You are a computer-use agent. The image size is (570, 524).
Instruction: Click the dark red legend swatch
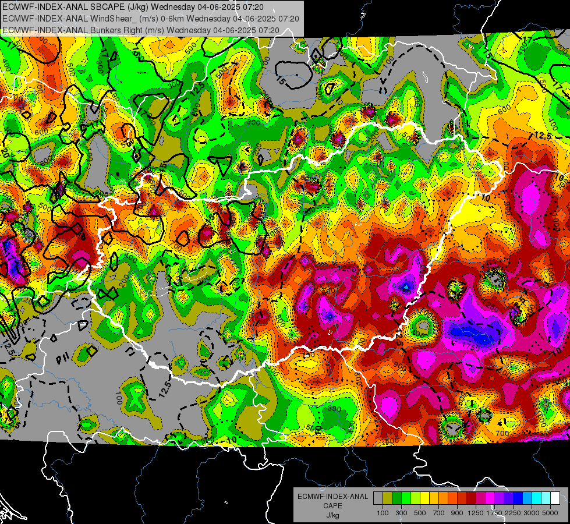click(x=472, y=498)
